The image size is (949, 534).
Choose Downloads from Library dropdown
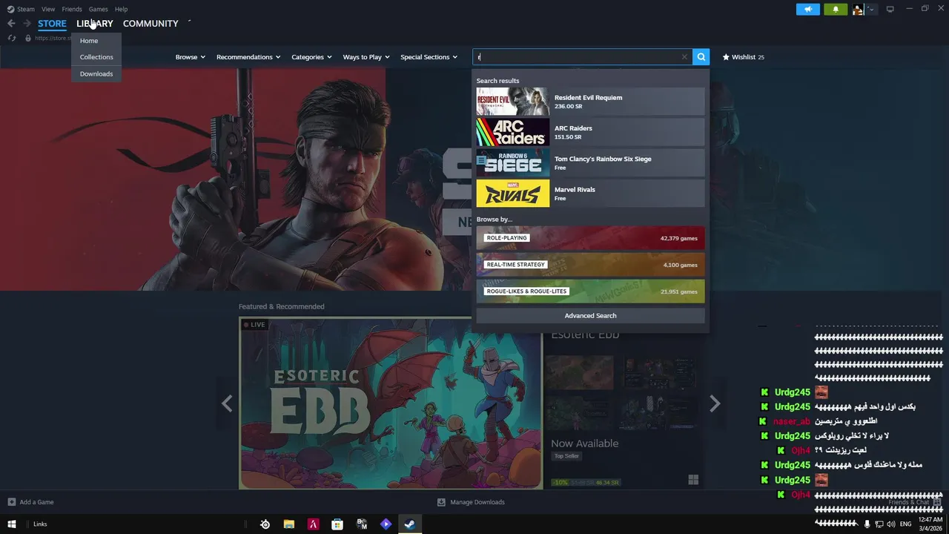coord(96,74)
